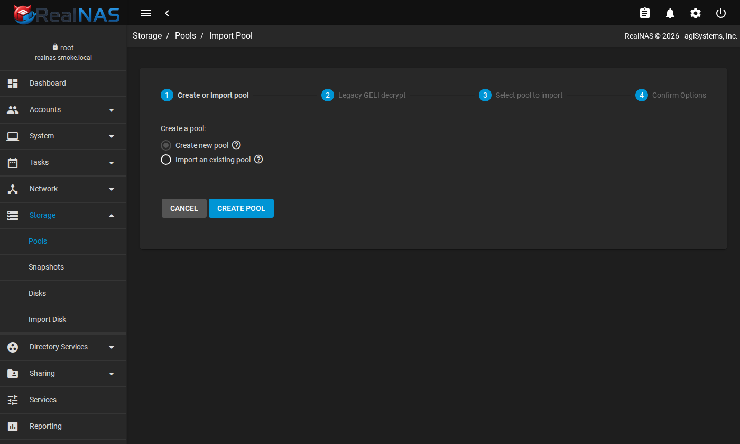Expand the Sharing menu arrow

coord(112,374)
